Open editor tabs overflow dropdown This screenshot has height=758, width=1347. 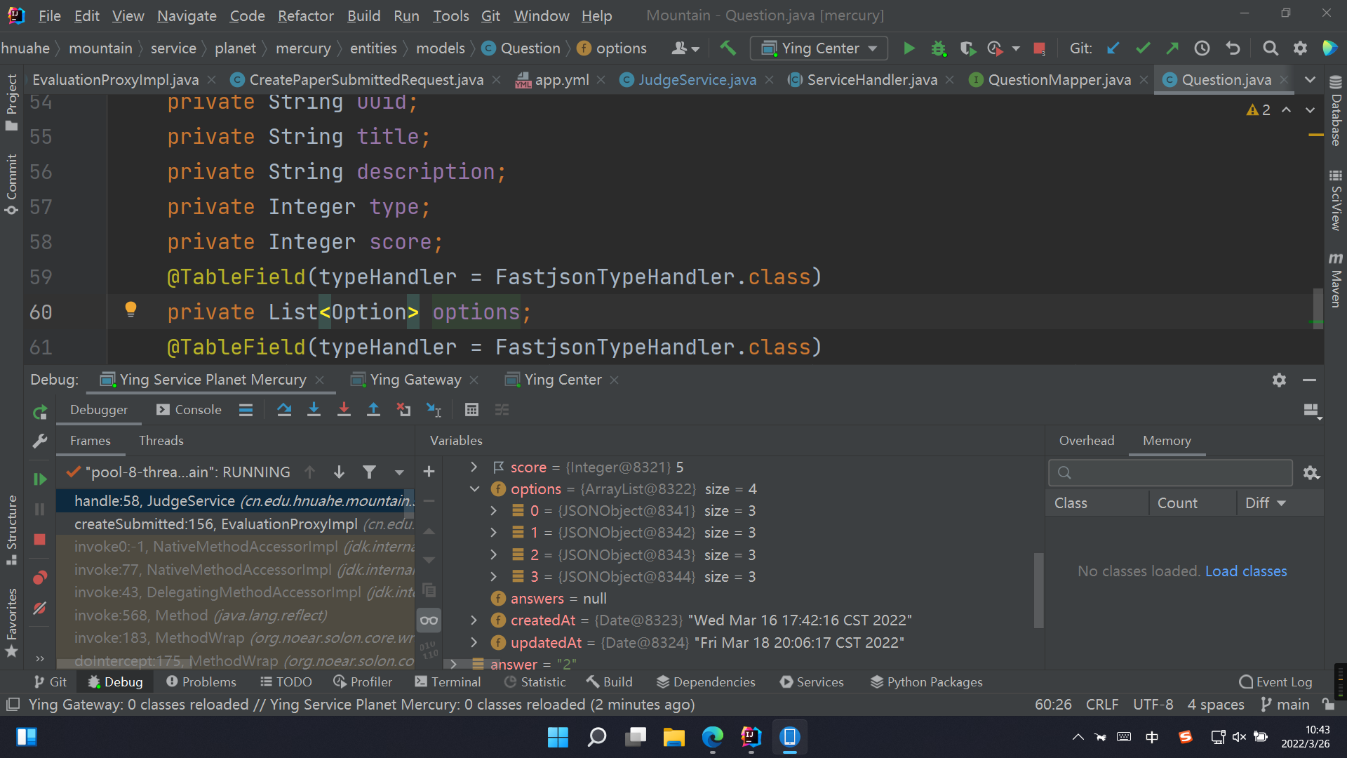1310,80
